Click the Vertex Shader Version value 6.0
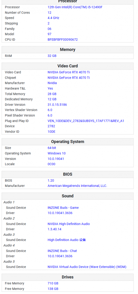 pyautogui.click(x=50, y=110)
